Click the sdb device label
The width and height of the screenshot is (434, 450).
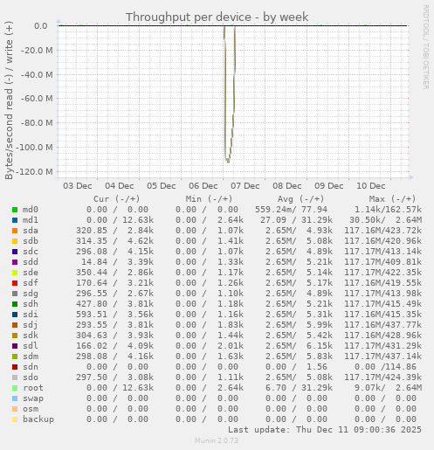(31, 241)
